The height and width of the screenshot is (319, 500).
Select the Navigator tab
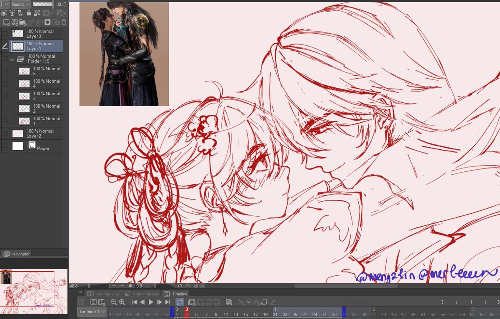[17, 254]
